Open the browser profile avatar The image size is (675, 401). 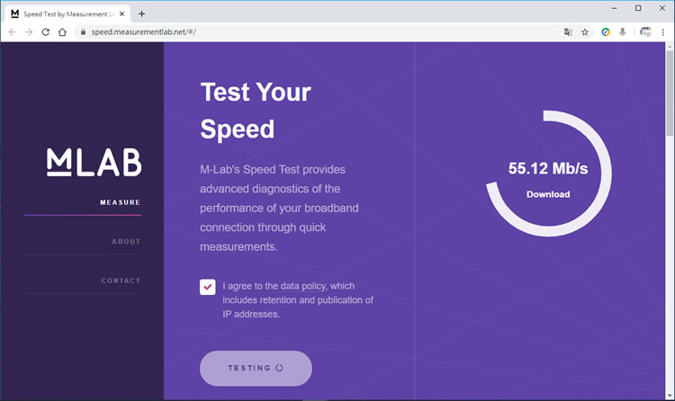coord(645,31)
